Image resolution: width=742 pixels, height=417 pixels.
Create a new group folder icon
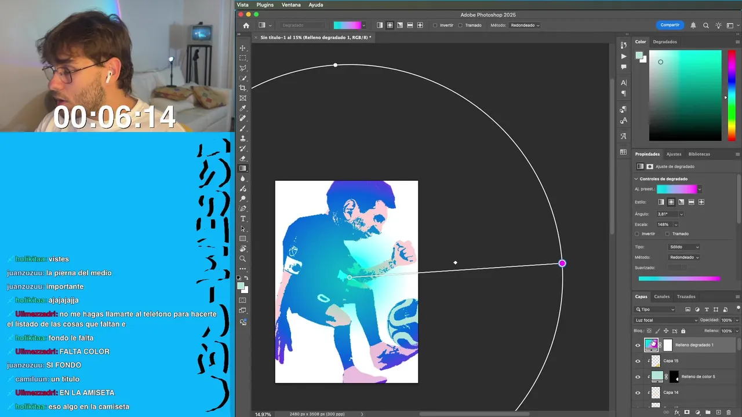click(708, 412)
